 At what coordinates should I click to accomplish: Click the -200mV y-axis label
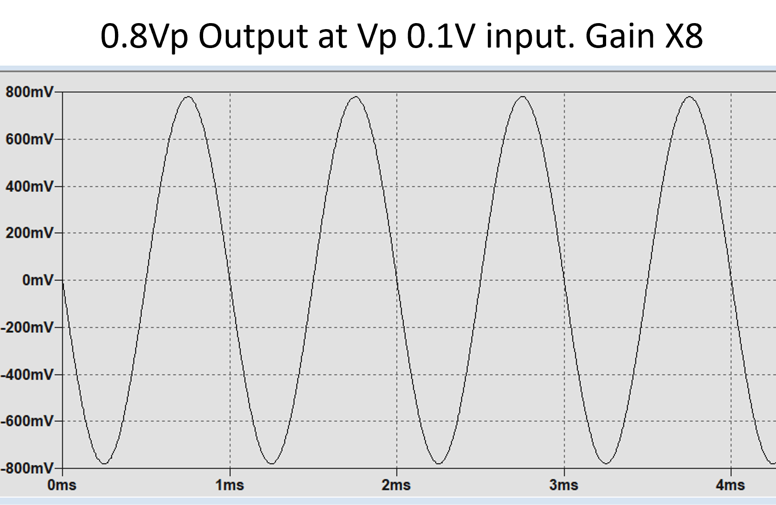[28, 327]
